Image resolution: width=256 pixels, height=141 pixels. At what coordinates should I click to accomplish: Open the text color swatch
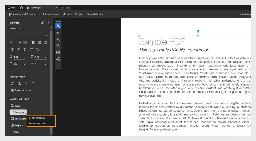pos(25,43)
